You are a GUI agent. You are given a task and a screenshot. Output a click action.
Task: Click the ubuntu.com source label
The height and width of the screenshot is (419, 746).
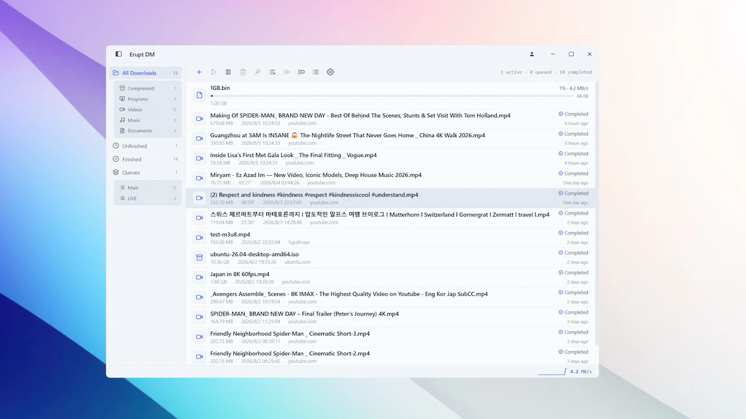click(x=297, y=262)
